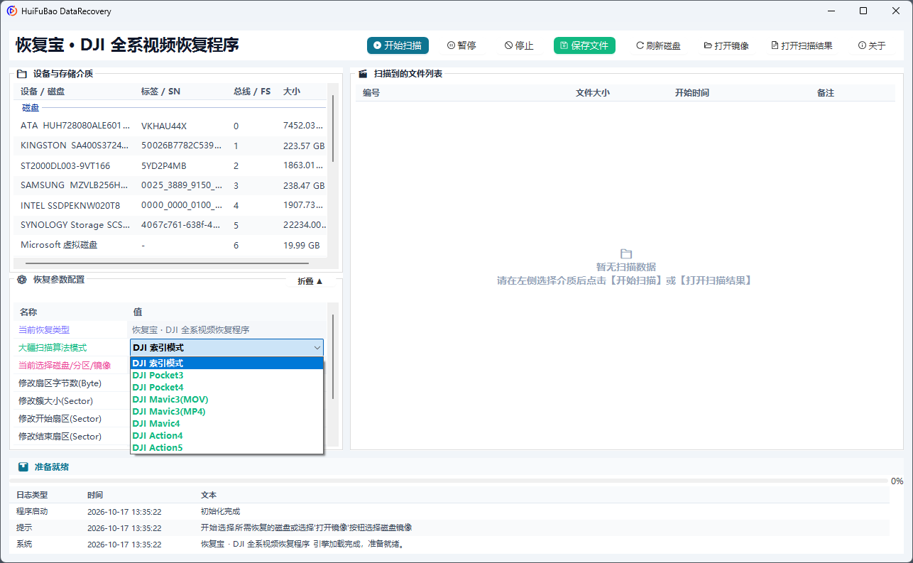The width and height of the screenshot is (913, 563).
Task: Click the 暂停 pause button
Action: 461,45
